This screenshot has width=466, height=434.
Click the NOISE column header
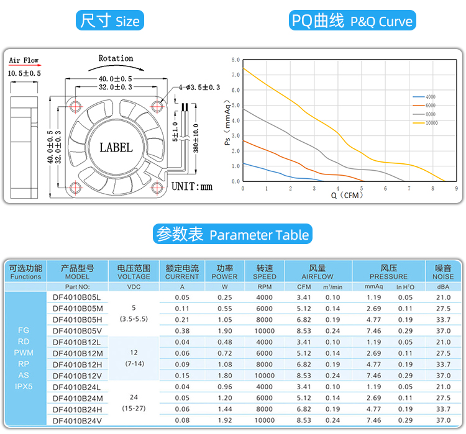(x=443, y=273)
